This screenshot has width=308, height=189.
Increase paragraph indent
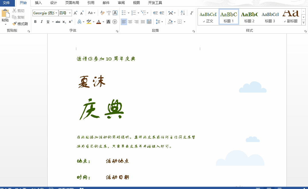click(x=162, y=13)
